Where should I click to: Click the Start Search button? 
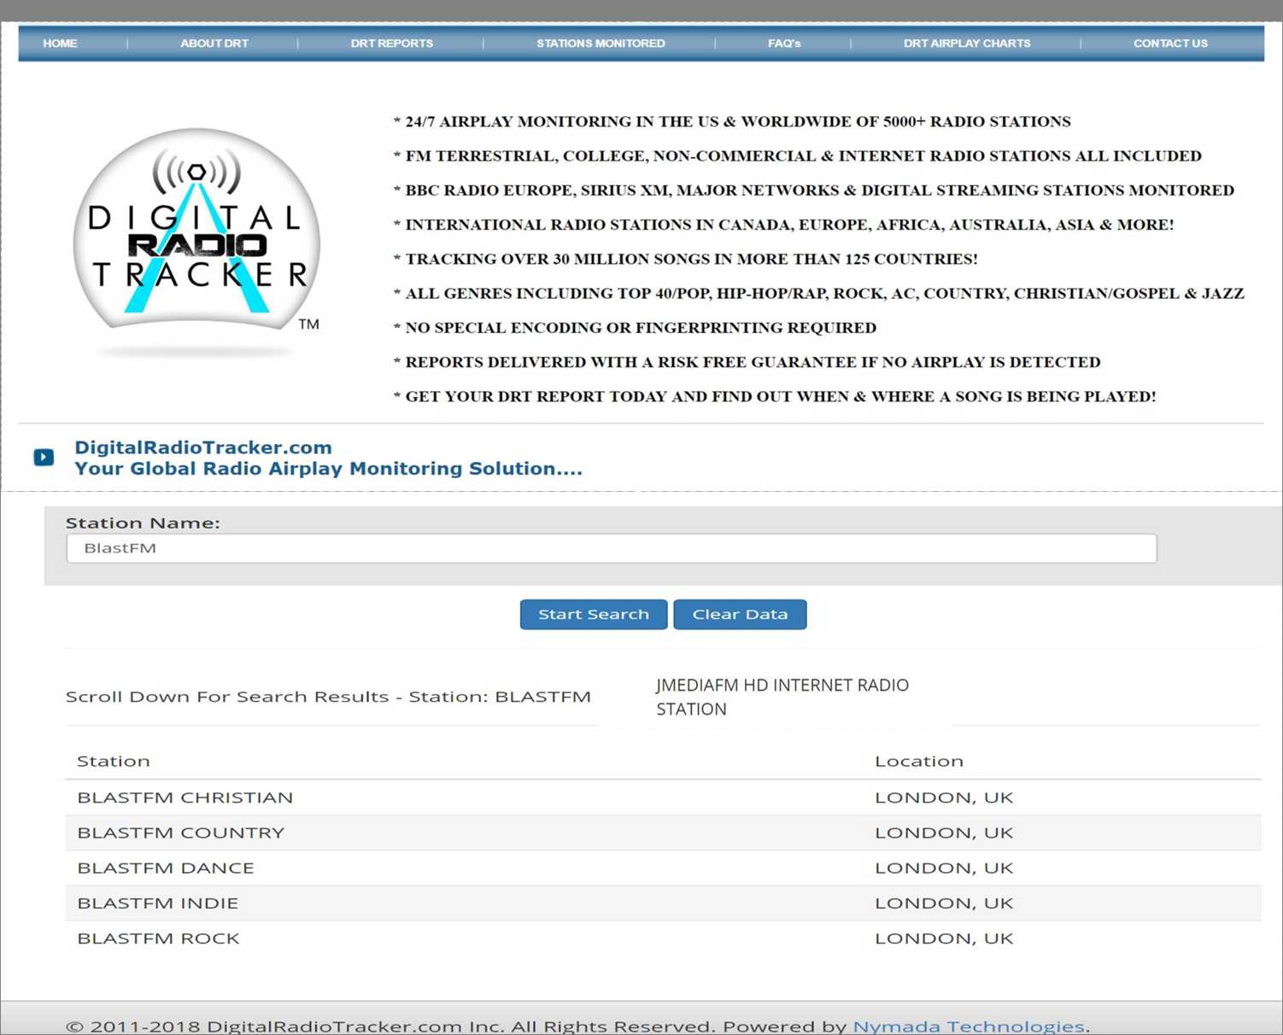[594, 614]
